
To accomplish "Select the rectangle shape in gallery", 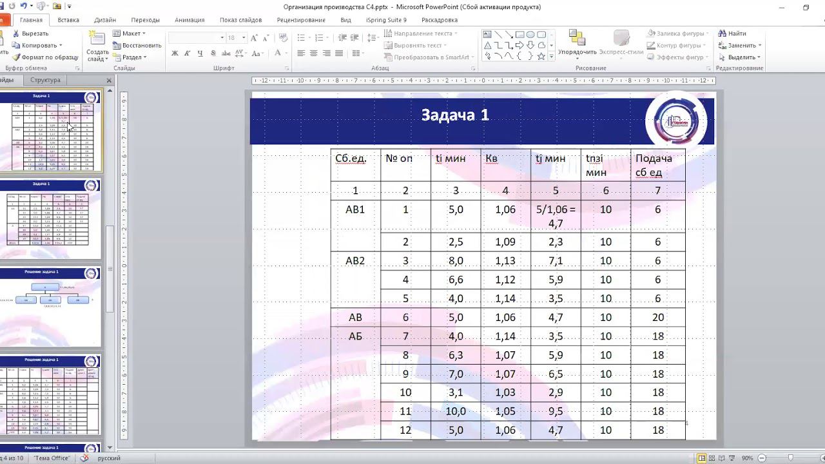I will (519, 35).
